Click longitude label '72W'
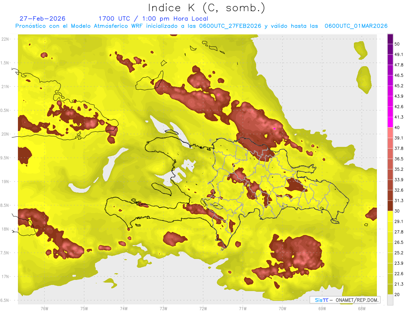406x313 pixels. (x=203, y=308)
